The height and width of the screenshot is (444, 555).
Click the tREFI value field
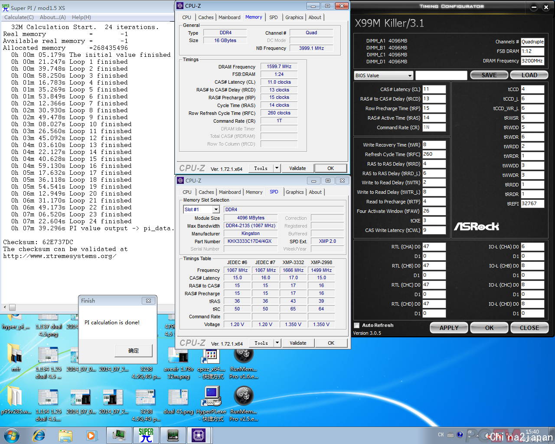point(532,203)
